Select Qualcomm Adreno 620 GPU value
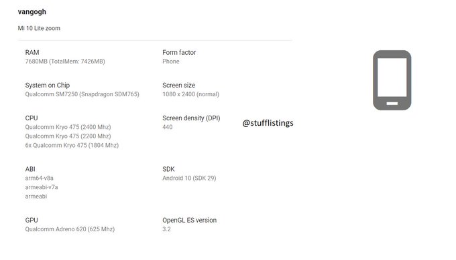Screen dimensions: 456x260 pos(70,229)
